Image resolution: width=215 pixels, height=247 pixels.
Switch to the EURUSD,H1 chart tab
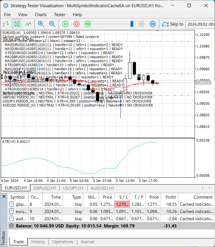point(16,188)
